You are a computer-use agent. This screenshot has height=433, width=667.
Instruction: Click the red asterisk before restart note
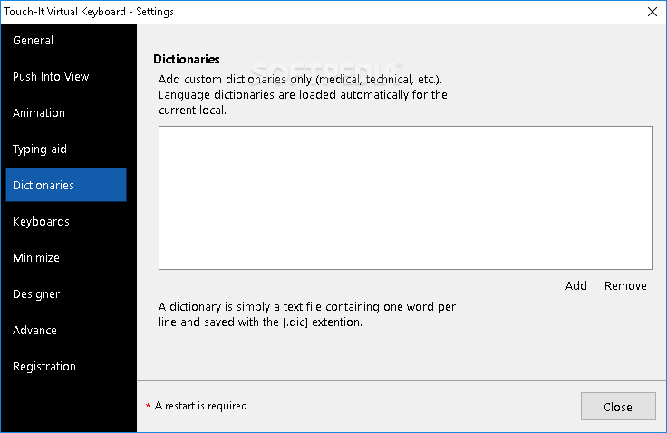coord(148,406)
